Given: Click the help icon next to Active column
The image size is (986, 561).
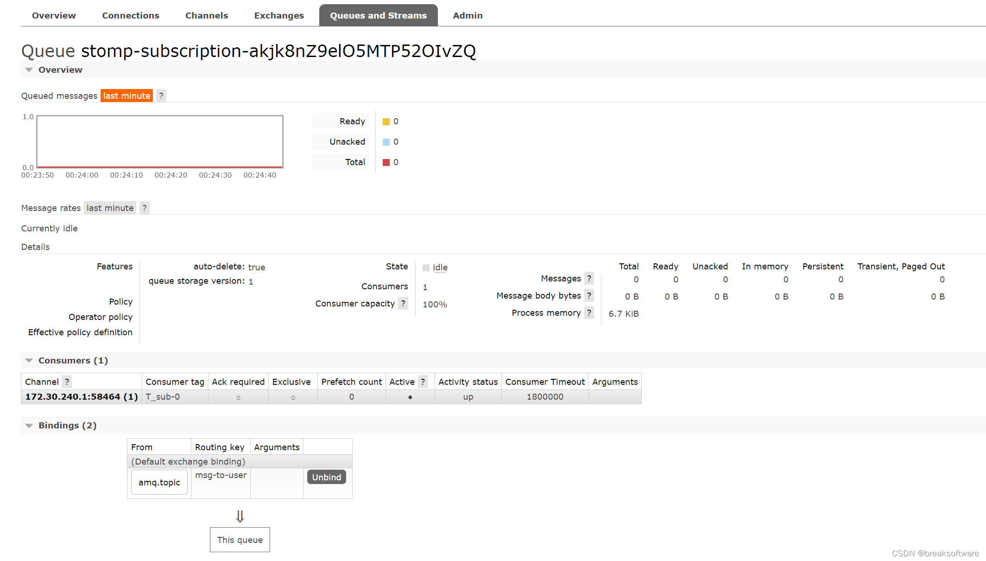Looking at the screenshot, I should click(x=423, y=382).
